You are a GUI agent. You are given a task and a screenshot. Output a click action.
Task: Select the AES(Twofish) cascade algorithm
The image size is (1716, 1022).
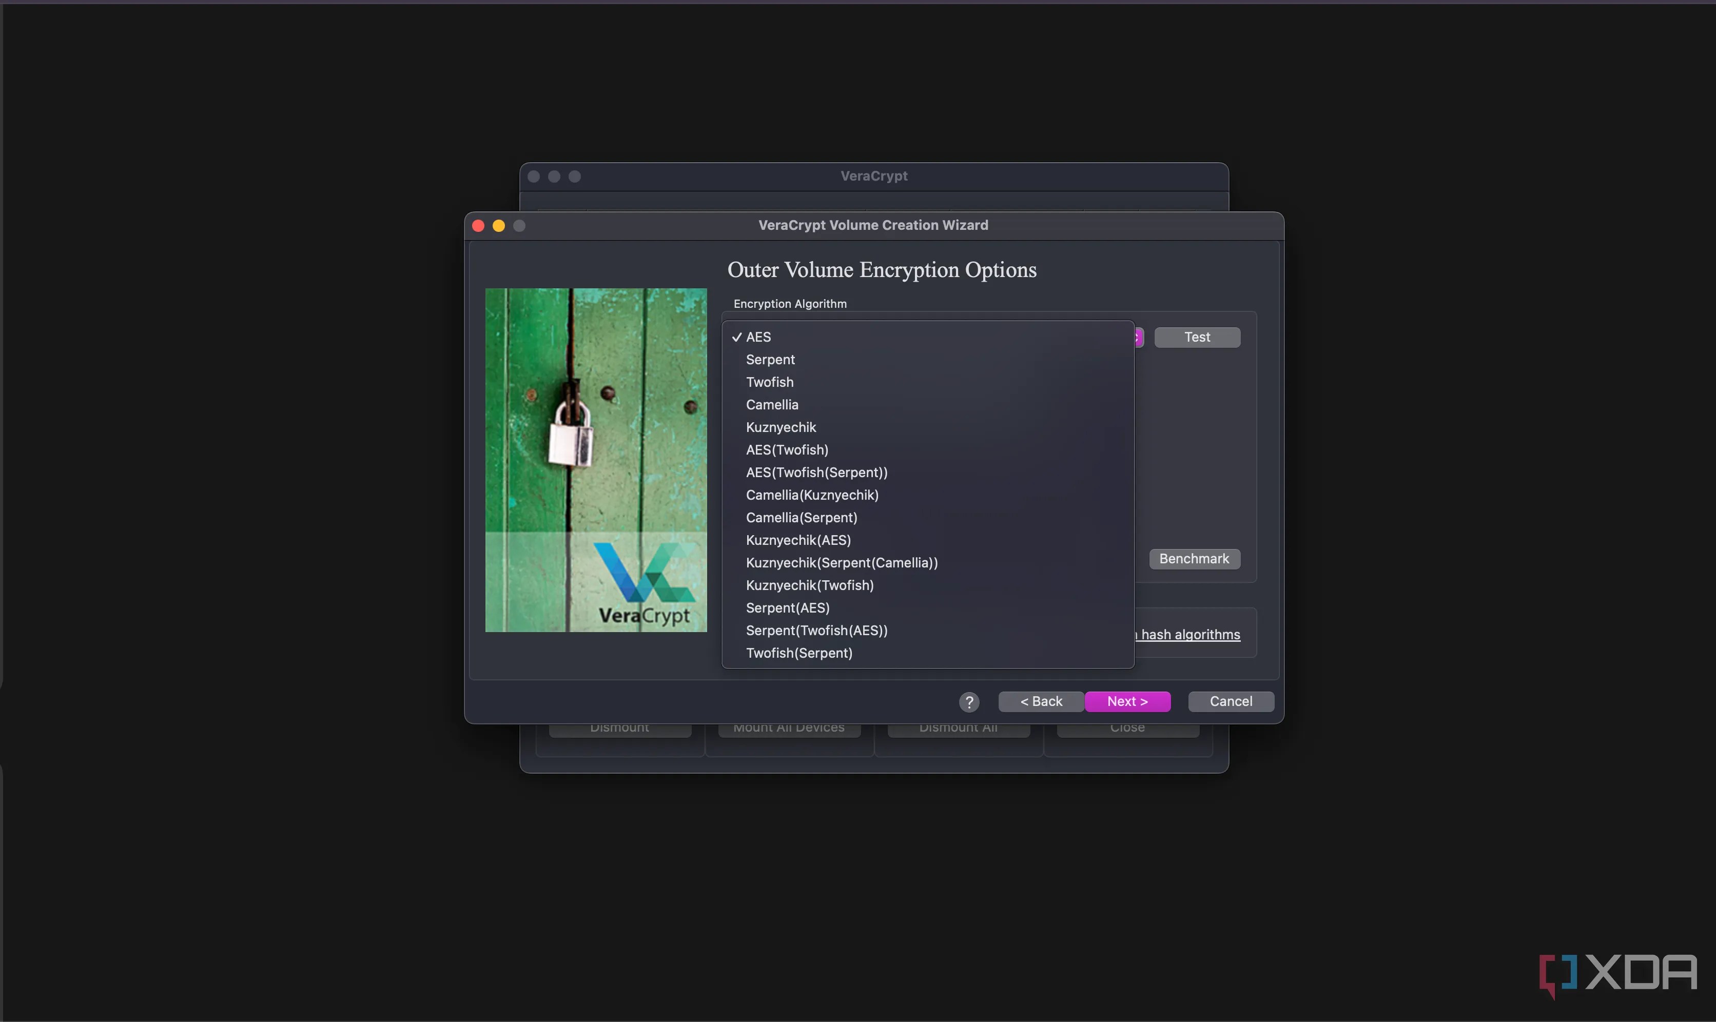pyautogui.click(x=786, y=450)
